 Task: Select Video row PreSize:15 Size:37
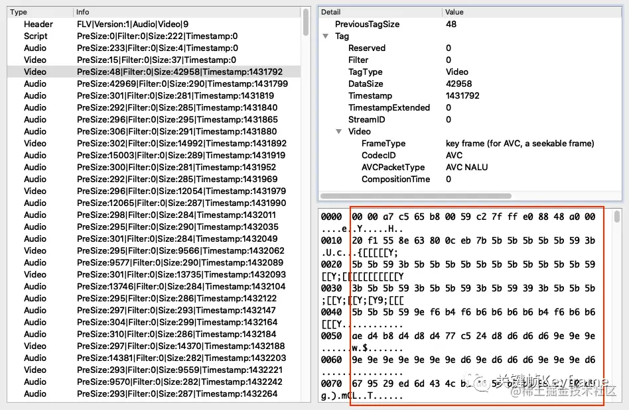(x=154, y=60)
